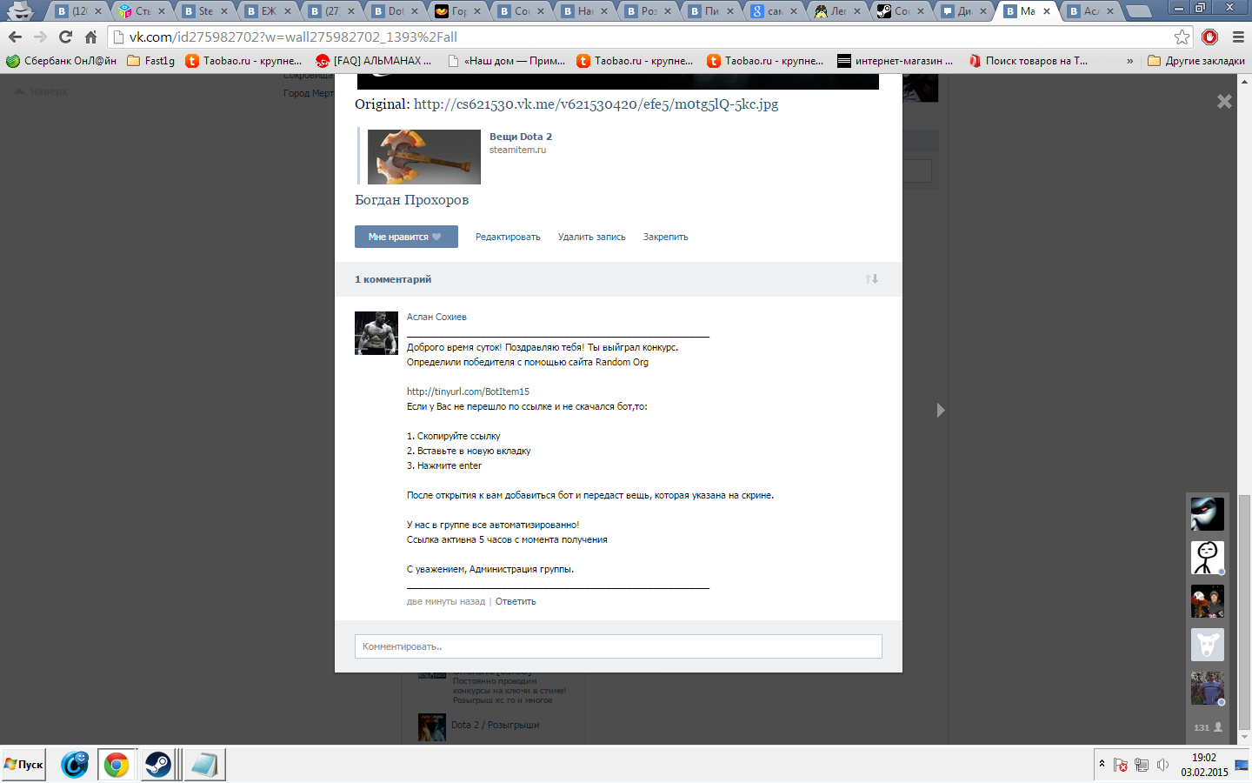Click the Наверх back-to-top link

point(41,91)
